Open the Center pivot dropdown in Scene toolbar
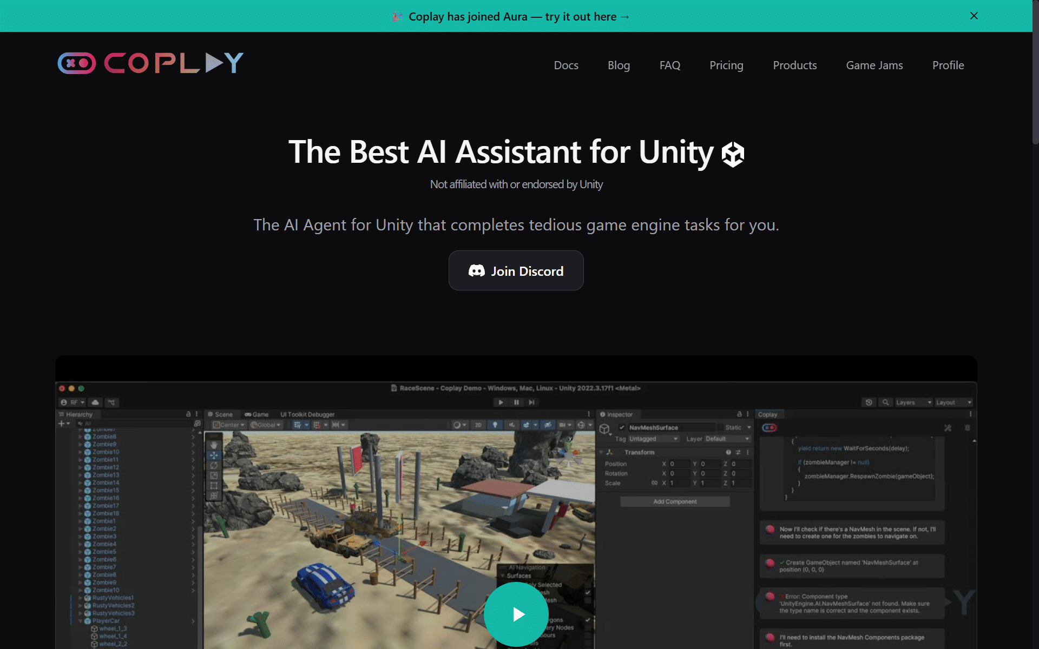The width and height of the screenshot is (1039, 649). click(x=229, y=425)
